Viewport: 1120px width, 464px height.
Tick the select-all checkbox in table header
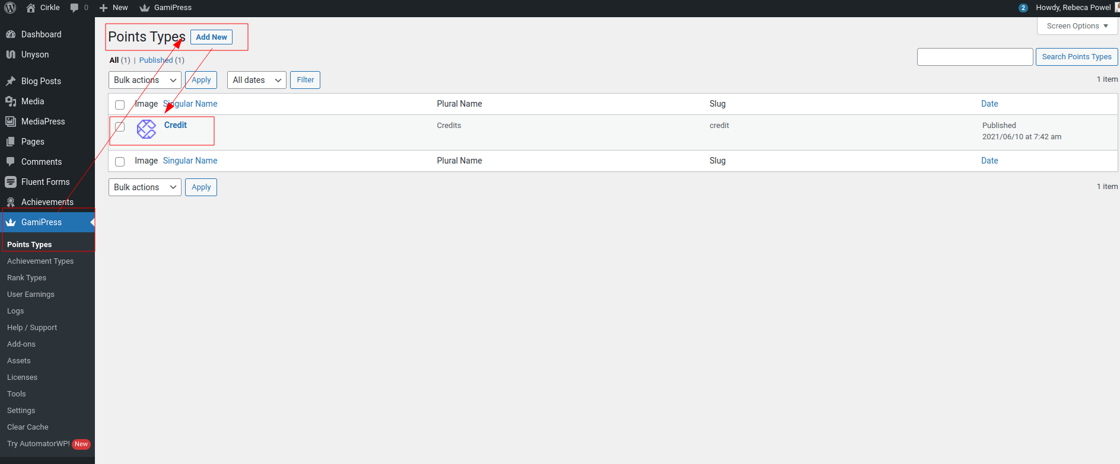120,104
